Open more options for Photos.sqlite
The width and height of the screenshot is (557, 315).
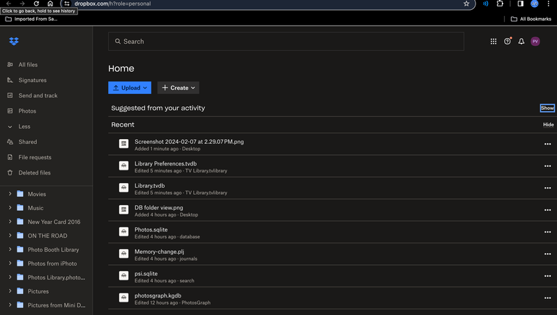(547, 232)
